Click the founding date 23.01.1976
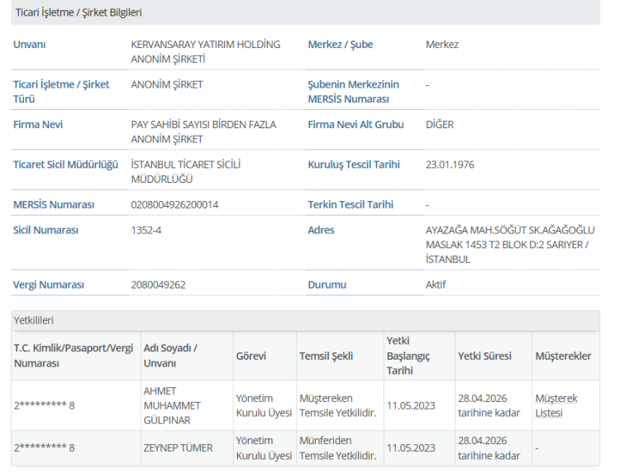The height and width of the screenshot is (474, 620). (450, 165)
